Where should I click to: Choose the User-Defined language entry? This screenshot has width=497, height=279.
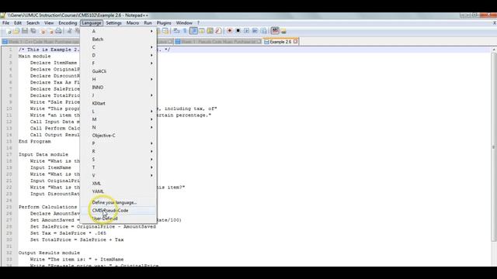[118, 219]
